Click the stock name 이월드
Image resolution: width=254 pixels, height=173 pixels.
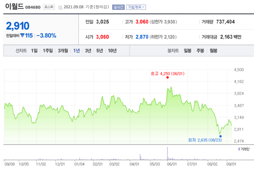tap(14, 6)
